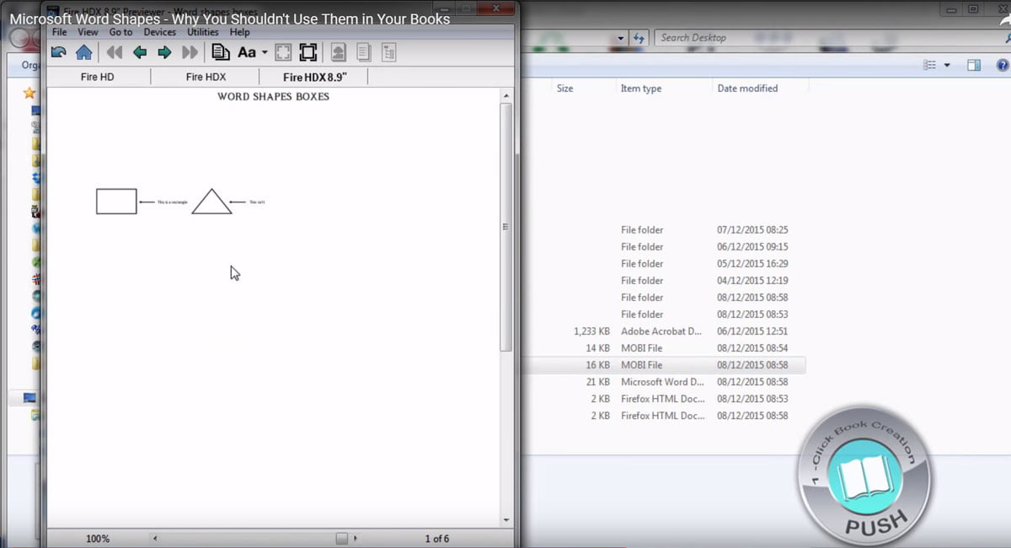This screenshot has width=1011, height=548.
Task: Select the folder dated 04/12/2015 12:19
Action: (x=664, y=281)
